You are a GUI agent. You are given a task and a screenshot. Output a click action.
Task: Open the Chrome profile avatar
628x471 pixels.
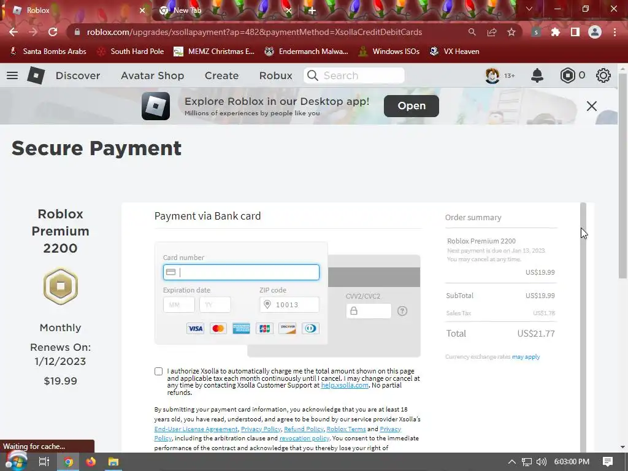[595, 32]
